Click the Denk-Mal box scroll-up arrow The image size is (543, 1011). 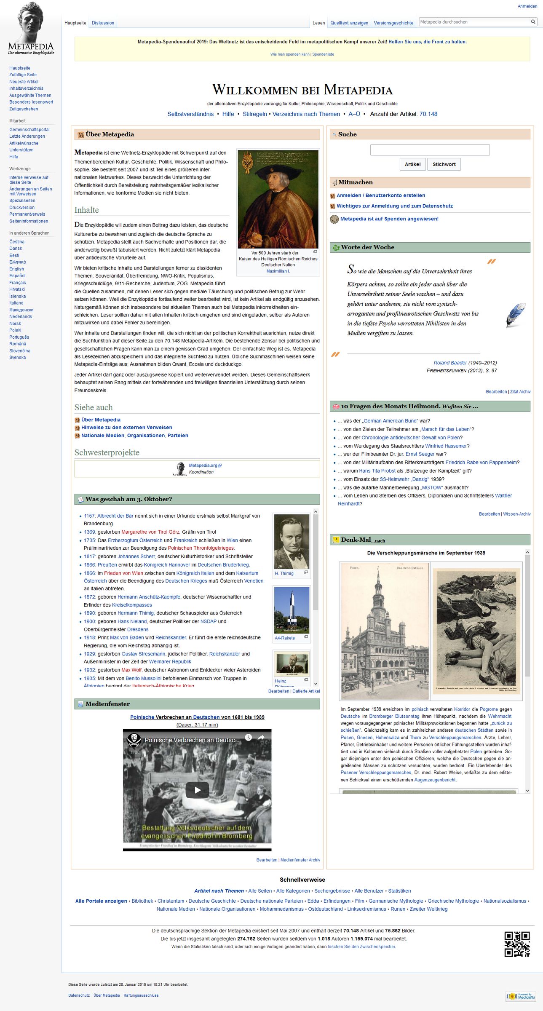[x=527, y=552]
